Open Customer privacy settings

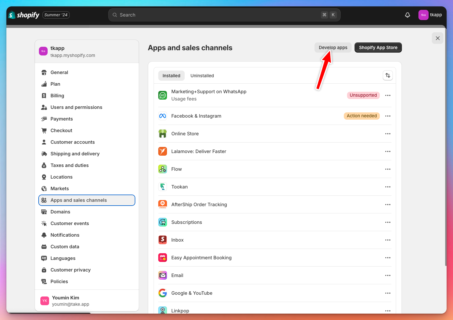point(87,270)
